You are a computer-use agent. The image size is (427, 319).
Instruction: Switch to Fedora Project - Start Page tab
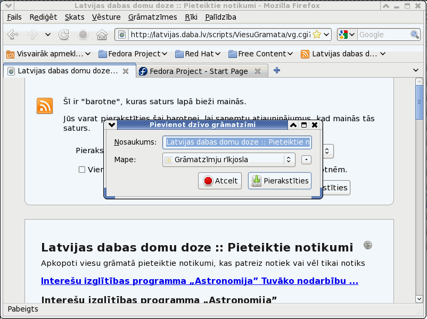click(x=199, y=71)
